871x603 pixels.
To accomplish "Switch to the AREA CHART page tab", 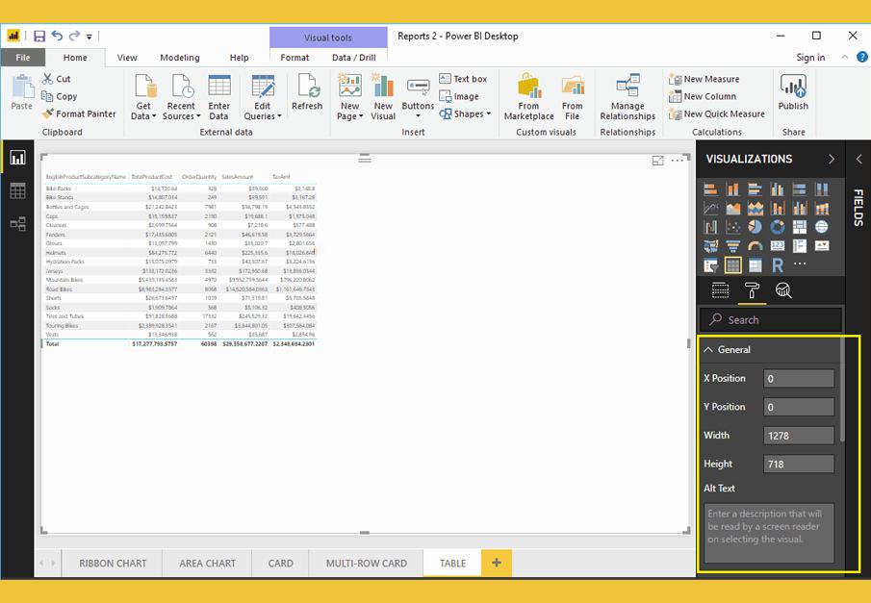I will [207, 564].
